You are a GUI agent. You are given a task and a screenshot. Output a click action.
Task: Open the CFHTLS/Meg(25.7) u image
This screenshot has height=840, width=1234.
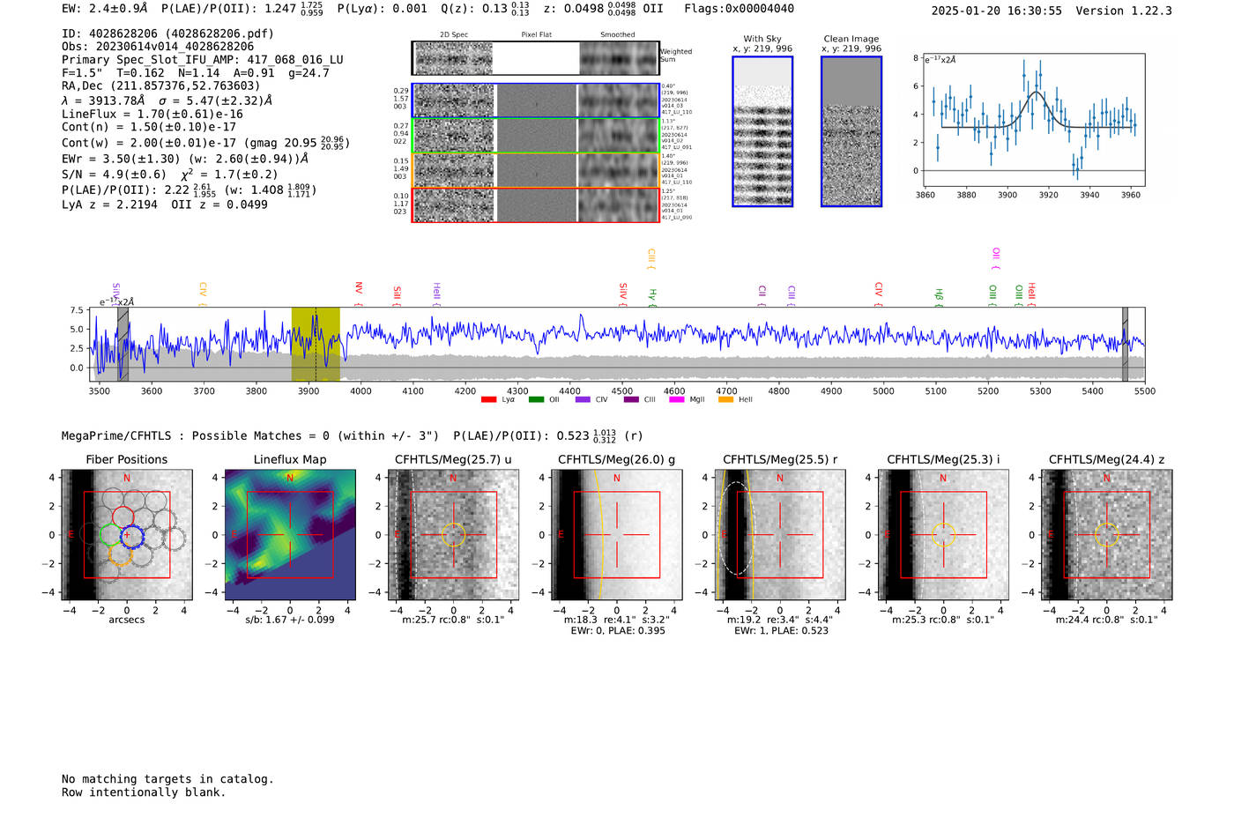point(454,535)
